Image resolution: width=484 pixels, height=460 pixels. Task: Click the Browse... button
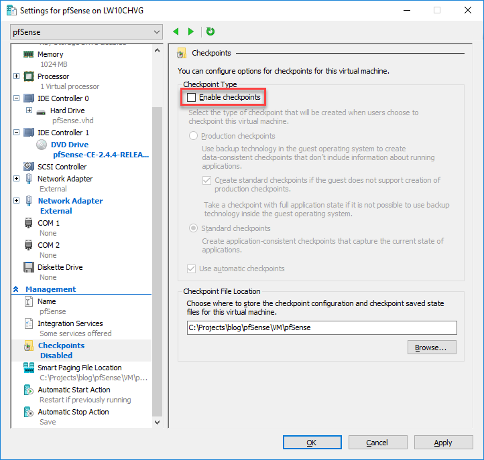(432, 348)
